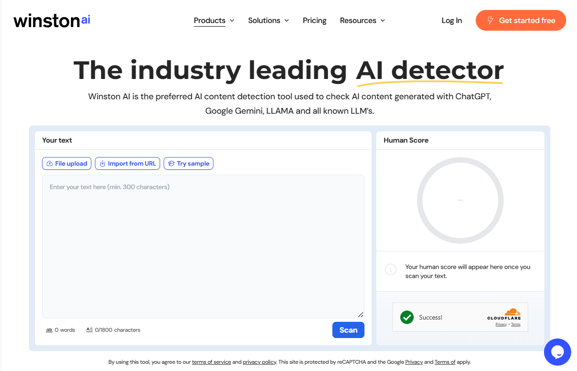Image resolution: width=577 pixels, height=371 pixels.
Task: Click Import from URL button
Action: [128, 163]
